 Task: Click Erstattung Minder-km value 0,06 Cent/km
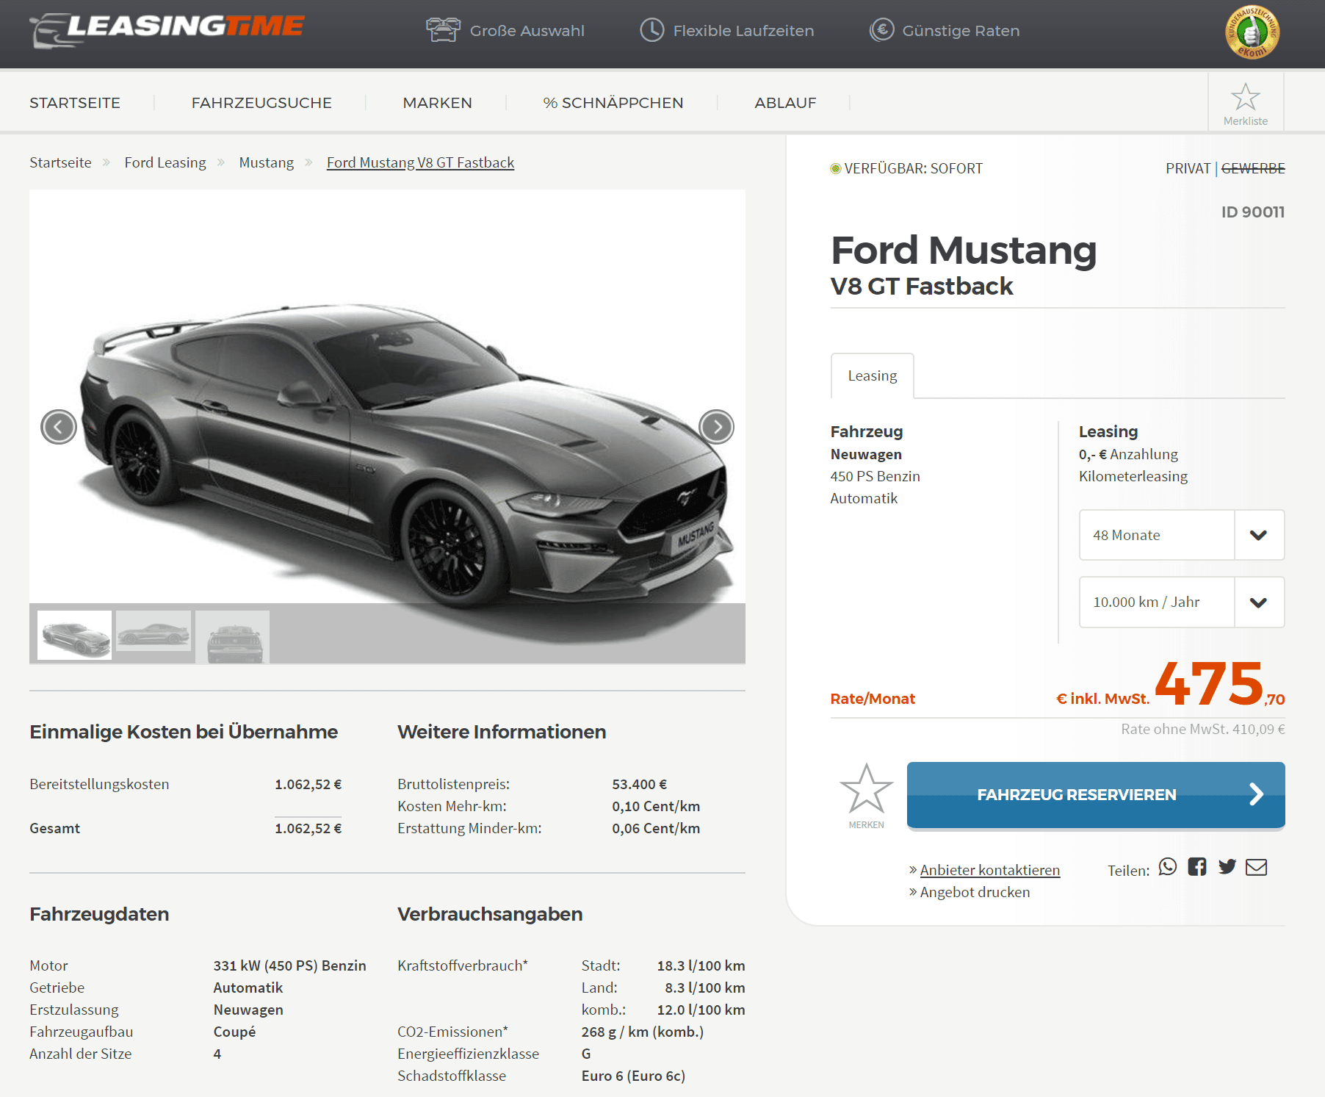click(656, 828)
